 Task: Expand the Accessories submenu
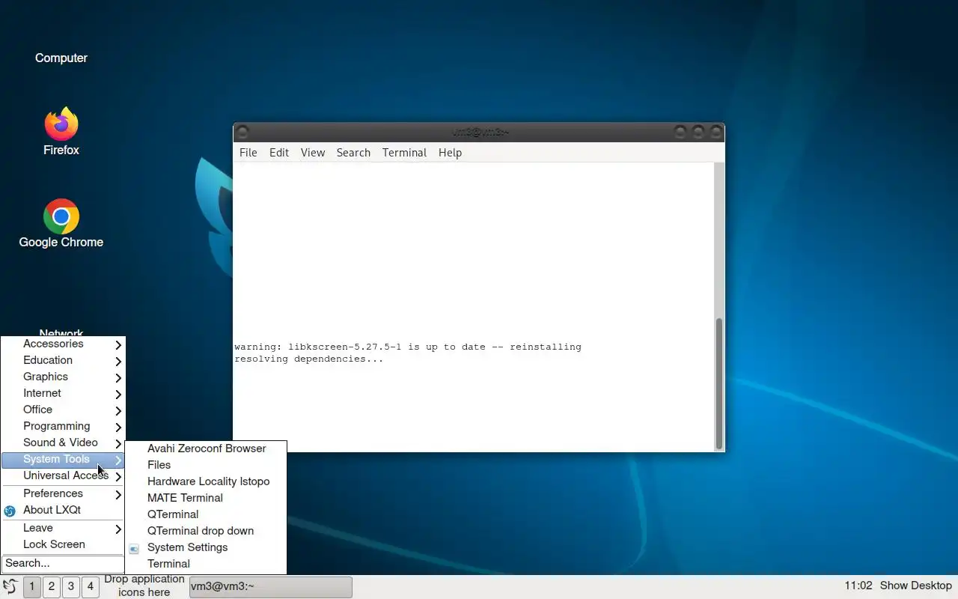pos(63,344)
